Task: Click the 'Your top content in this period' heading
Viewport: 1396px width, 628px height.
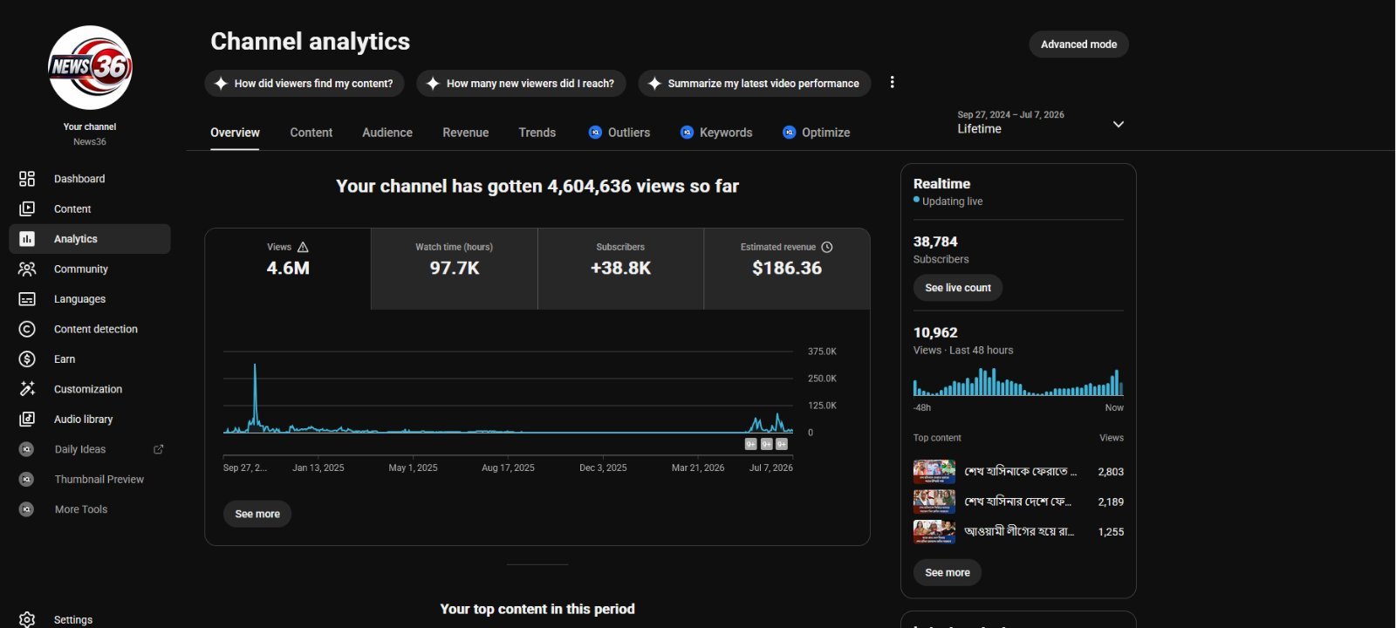Action: point(537,609)
